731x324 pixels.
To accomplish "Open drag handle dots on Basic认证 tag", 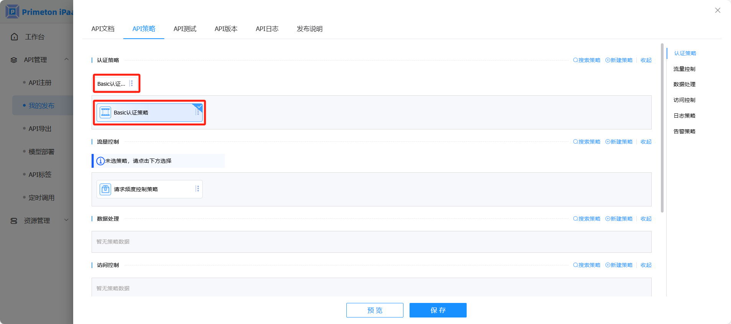I will coord(131,83).
